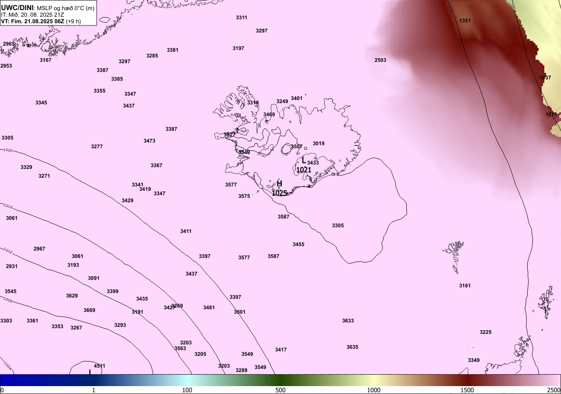Click the 3401 value north of Iceland

click(297, 98)
